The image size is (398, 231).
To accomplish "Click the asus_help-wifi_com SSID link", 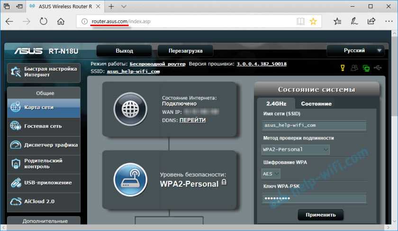I will point(133,72).
